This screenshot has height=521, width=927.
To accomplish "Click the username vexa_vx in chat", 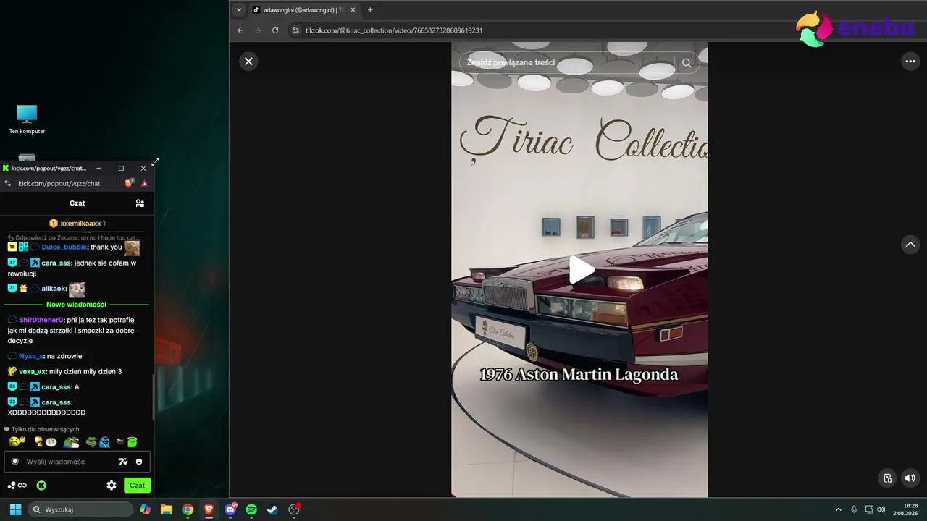I will pos(33,371).
